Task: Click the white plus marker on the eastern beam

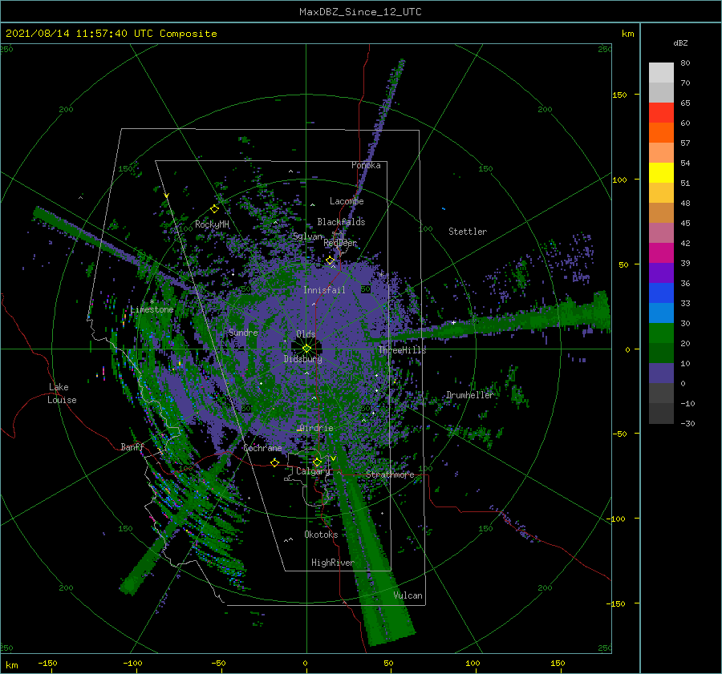Action: [453, 322]
